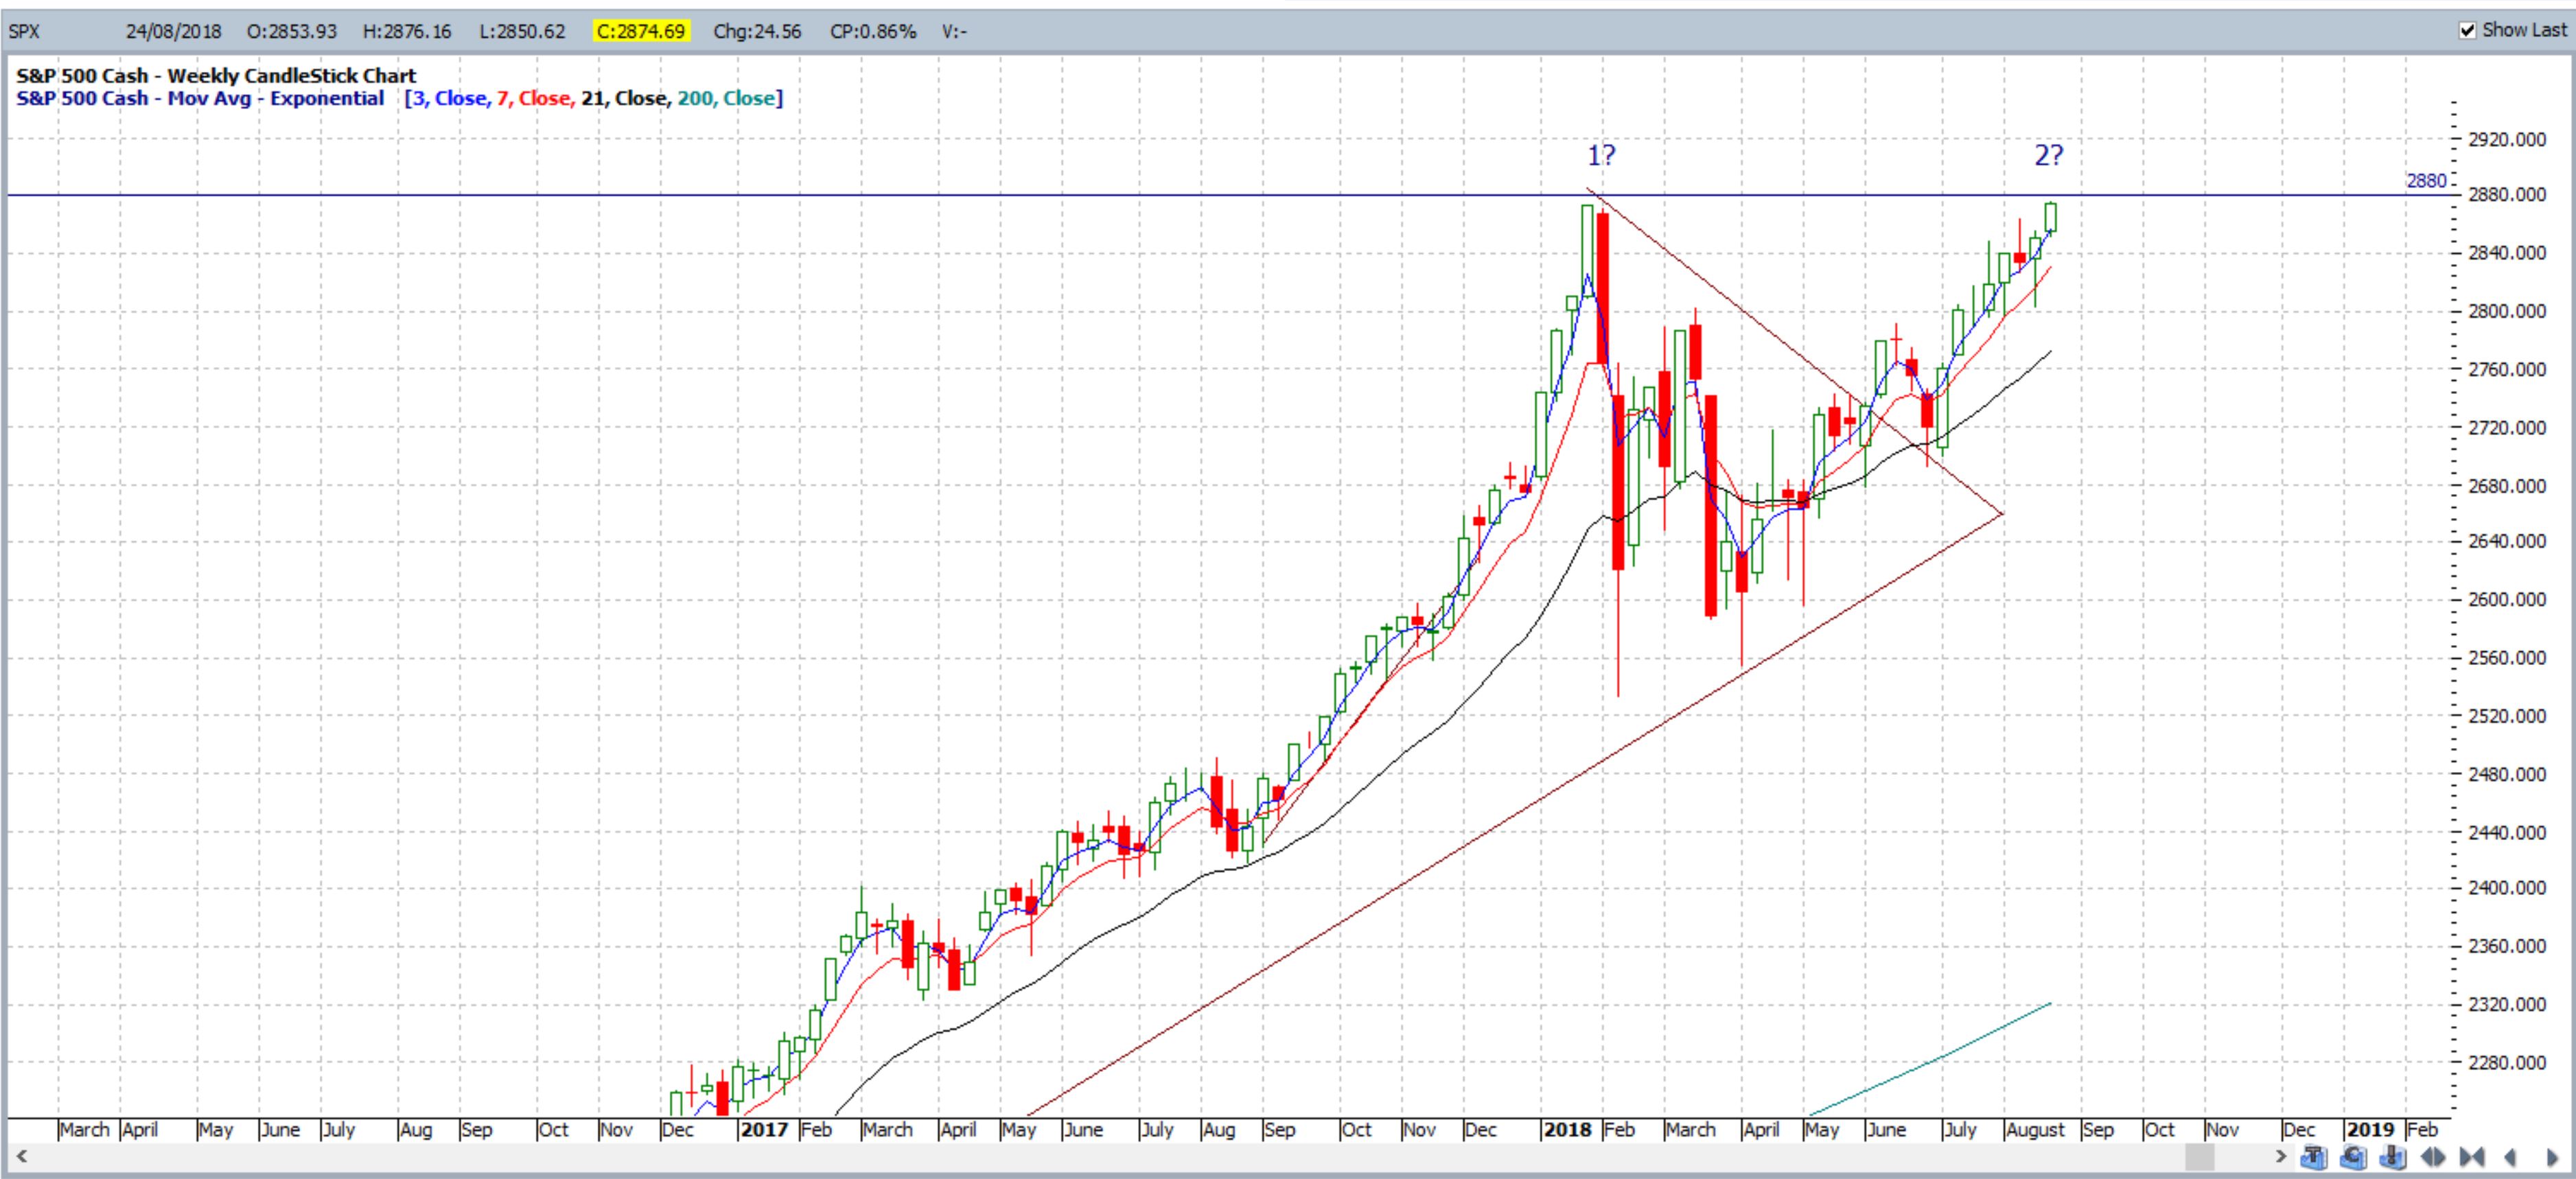Click the solid right-pointing triangle icon

2551,1157
